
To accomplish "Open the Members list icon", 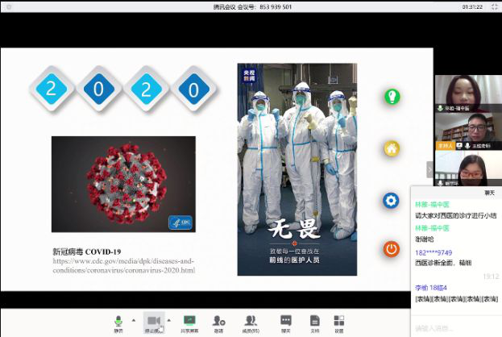I will point(251,322).
